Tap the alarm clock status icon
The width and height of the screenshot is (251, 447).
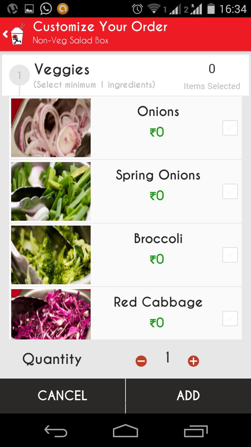point(138,9)
